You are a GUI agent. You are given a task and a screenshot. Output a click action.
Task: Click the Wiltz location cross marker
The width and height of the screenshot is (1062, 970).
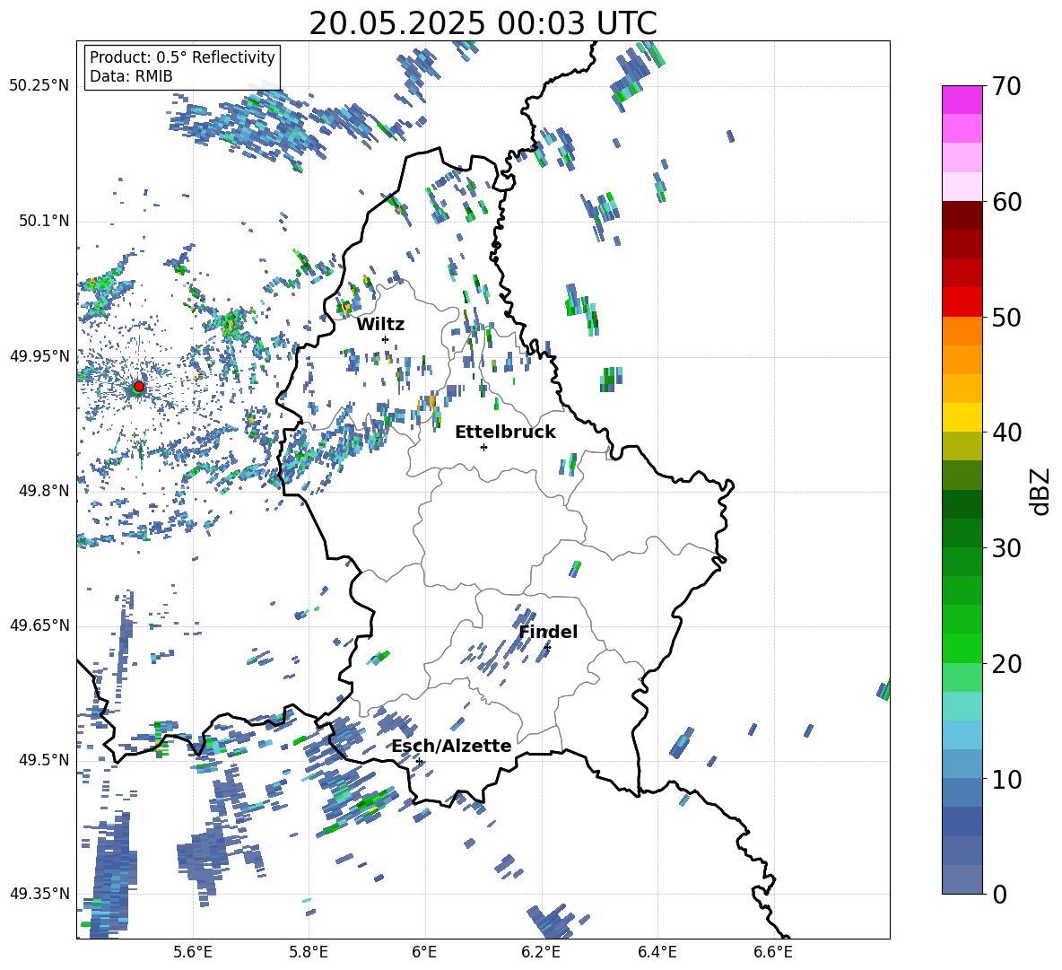(385, 339)
